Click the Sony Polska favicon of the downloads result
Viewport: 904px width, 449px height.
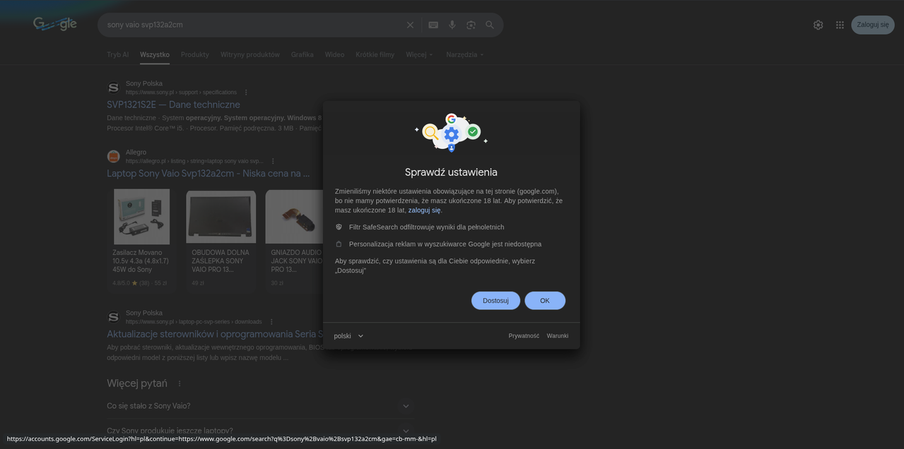pos(113,317)
